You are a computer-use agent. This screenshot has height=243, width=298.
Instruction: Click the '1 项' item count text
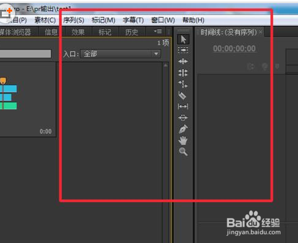(163, 43)
